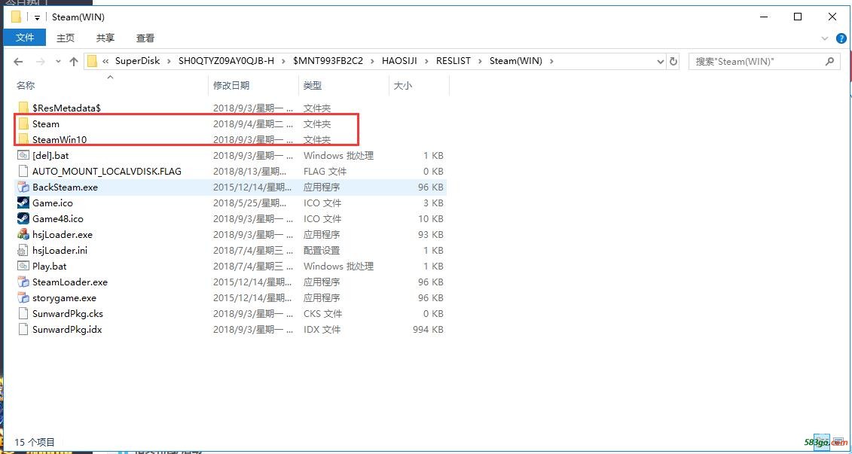Click the 2018/5/25 date of Game.ico

[x=250, y=203]
